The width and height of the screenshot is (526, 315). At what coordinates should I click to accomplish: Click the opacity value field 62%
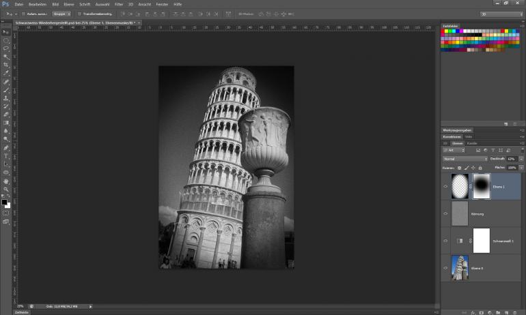(x=512, y=159)
